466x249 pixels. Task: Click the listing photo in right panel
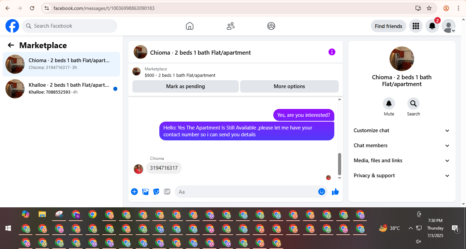(x=402, y=59)
